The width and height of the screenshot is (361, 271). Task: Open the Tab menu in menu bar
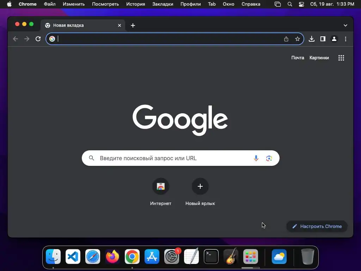click(212, 4)
